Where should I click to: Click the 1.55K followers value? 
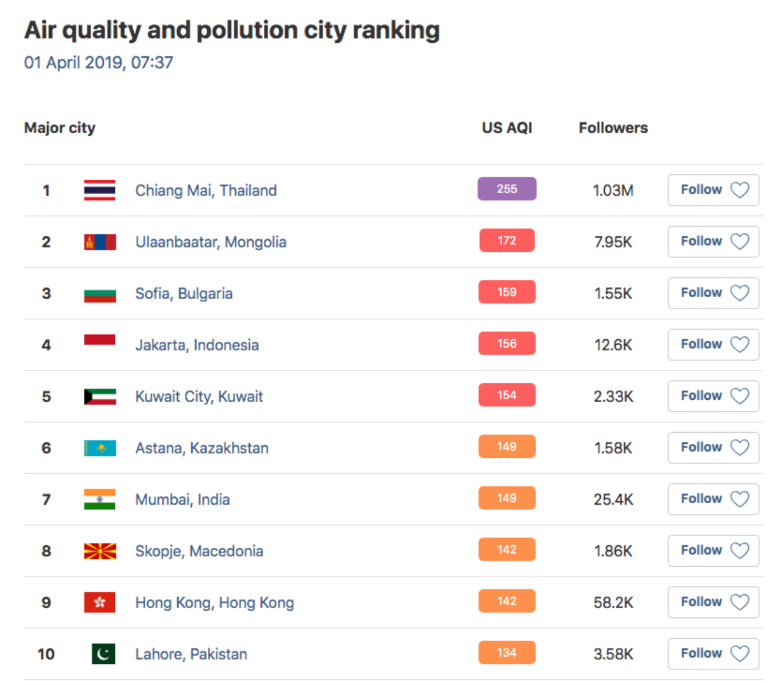pyautogui.click(x=613, y=293)
